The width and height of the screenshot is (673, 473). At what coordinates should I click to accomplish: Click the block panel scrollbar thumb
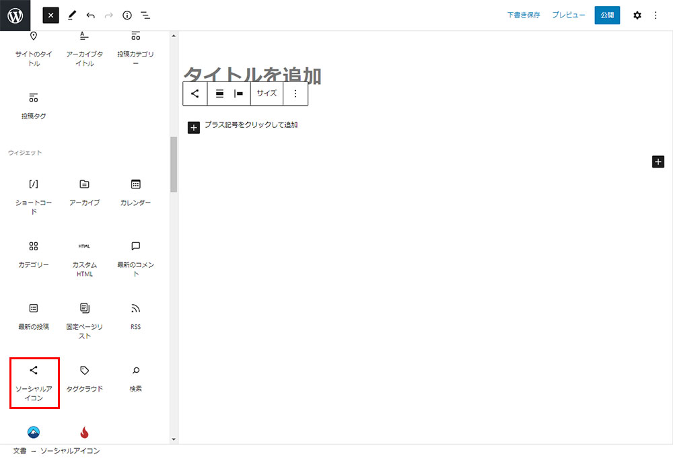click(174, 164)
